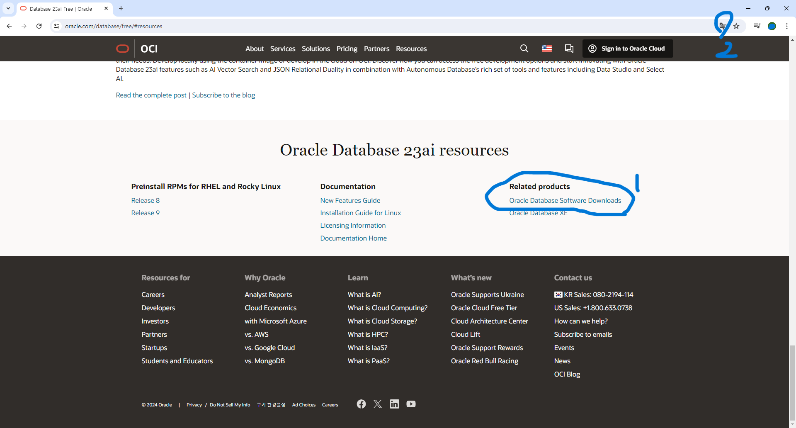Open the site search magnifier icon

coord(524,49)
